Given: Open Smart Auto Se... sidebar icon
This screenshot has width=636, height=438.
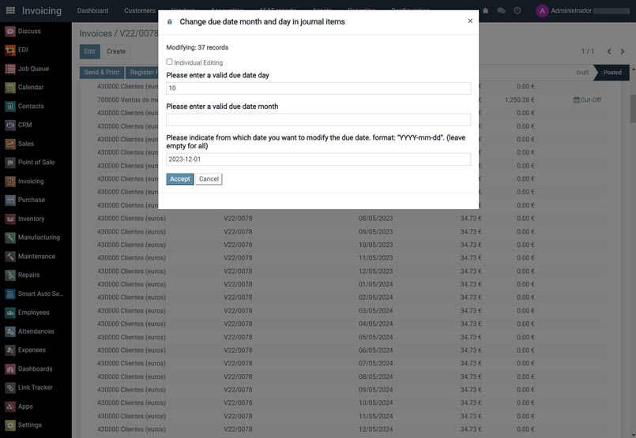Looking at the screenshot, I should 10,294.
